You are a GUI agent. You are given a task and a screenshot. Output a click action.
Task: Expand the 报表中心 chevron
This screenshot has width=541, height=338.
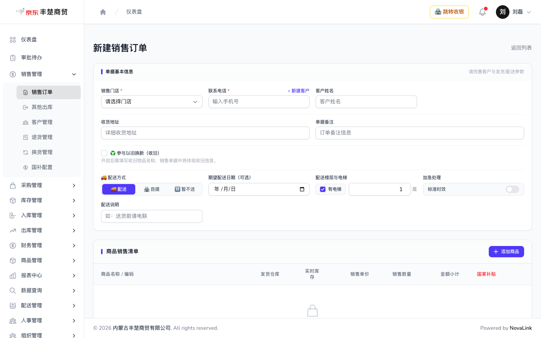pyautogui.click(x=74, y=276)
